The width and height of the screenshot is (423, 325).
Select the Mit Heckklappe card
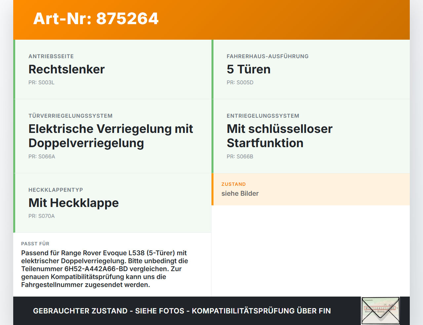pos(112,203)
